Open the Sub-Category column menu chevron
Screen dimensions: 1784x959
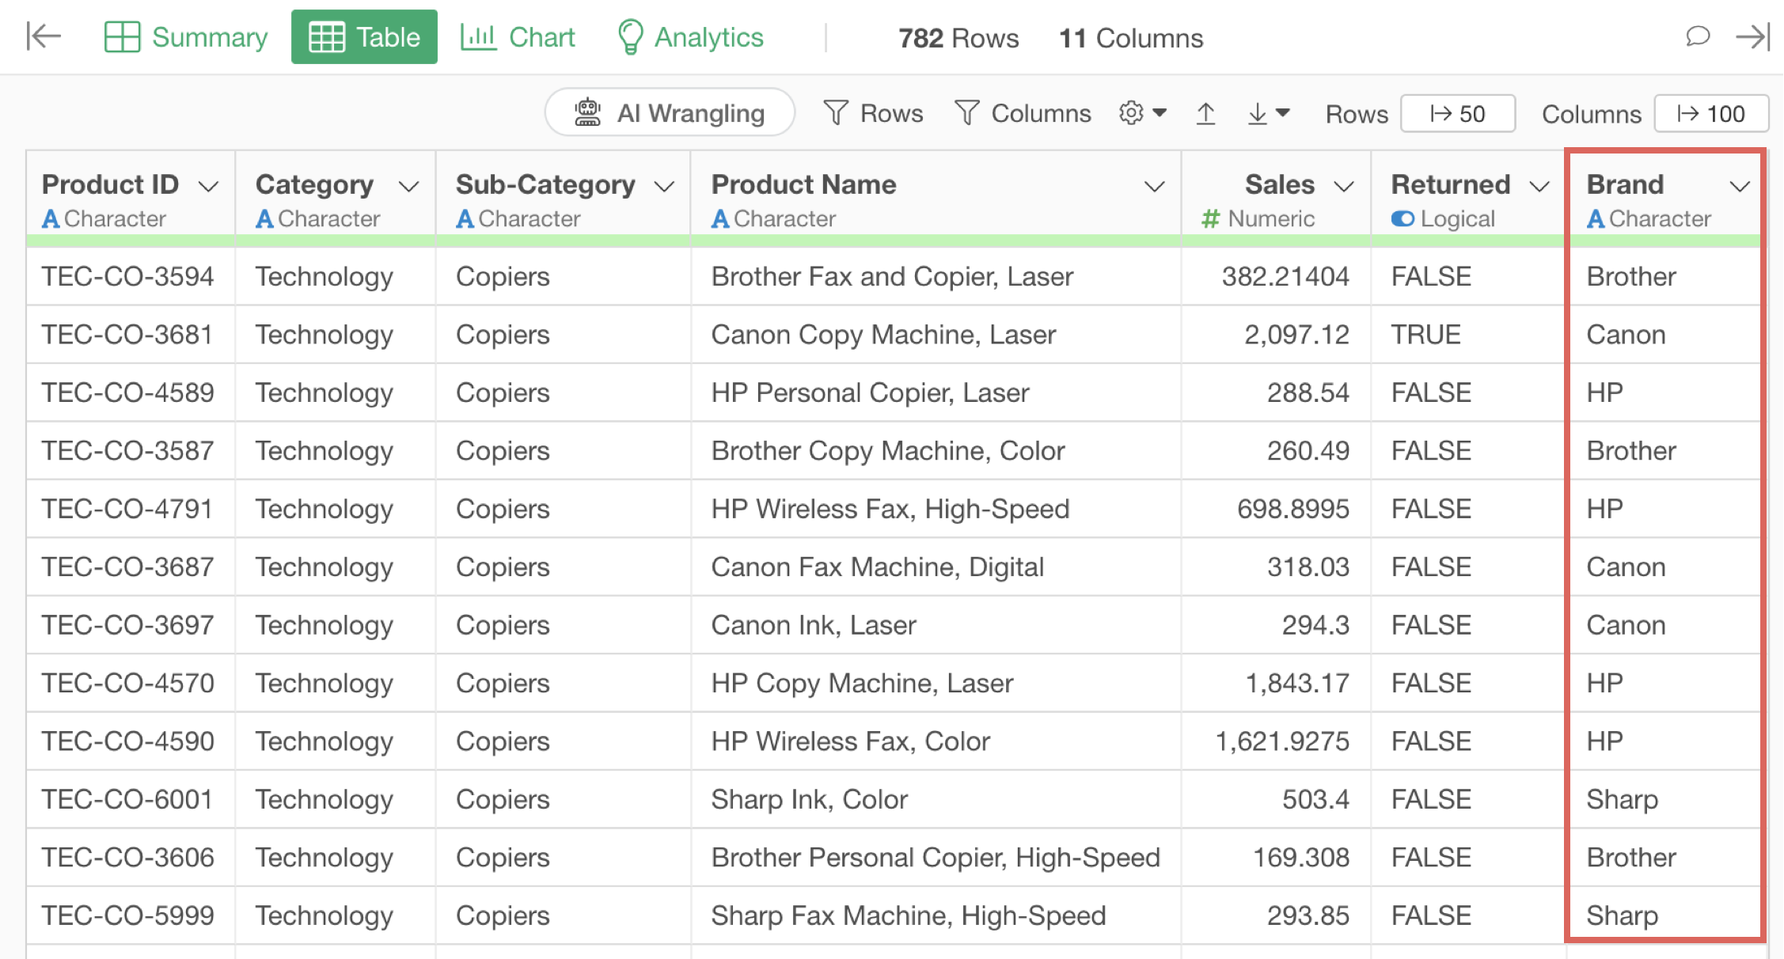(664, 187)
